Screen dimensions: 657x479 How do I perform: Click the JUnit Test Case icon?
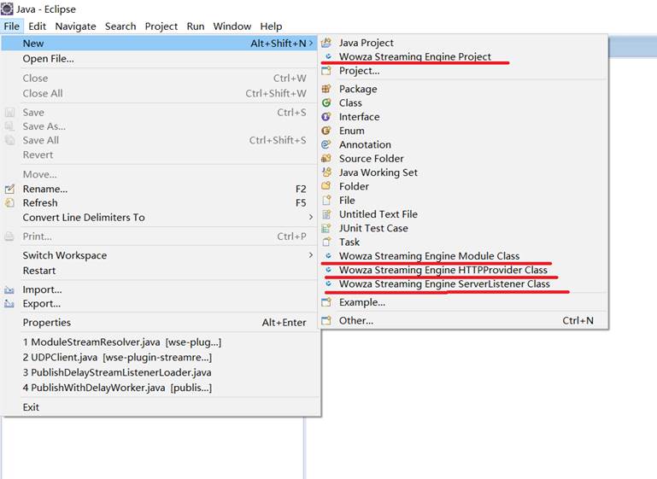(326, 228)
